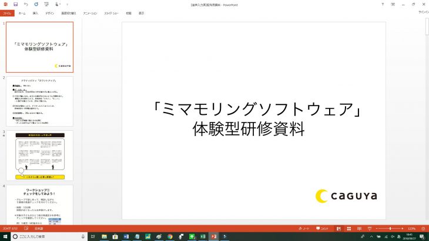
Task: Open Word from taskbar
Action: [x=126, y=236]
